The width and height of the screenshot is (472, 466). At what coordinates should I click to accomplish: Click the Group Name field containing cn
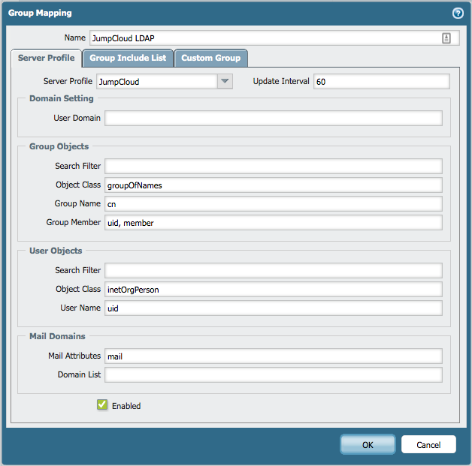coord(273,203)
